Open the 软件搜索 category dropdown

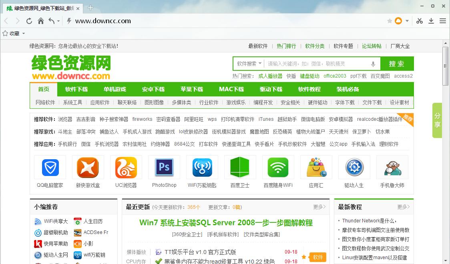click(x=249, y=64)
